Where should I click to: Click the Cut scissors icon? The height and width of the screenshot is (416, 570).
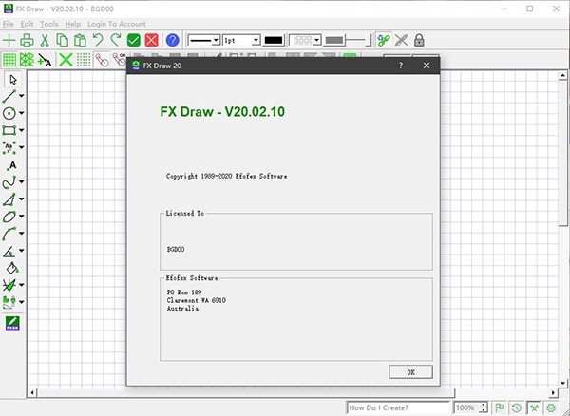(45, 40)
